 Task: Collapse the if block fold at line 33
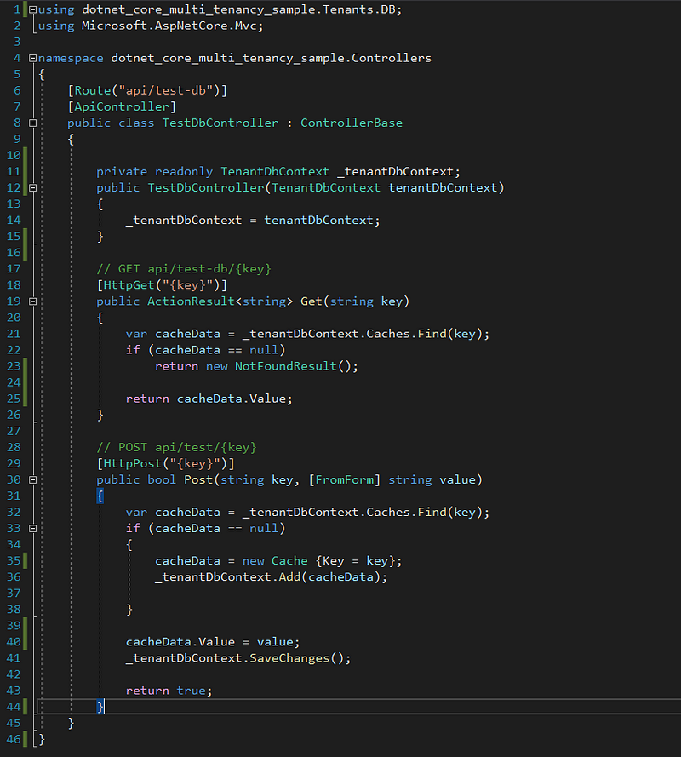[x=33, y=529]
